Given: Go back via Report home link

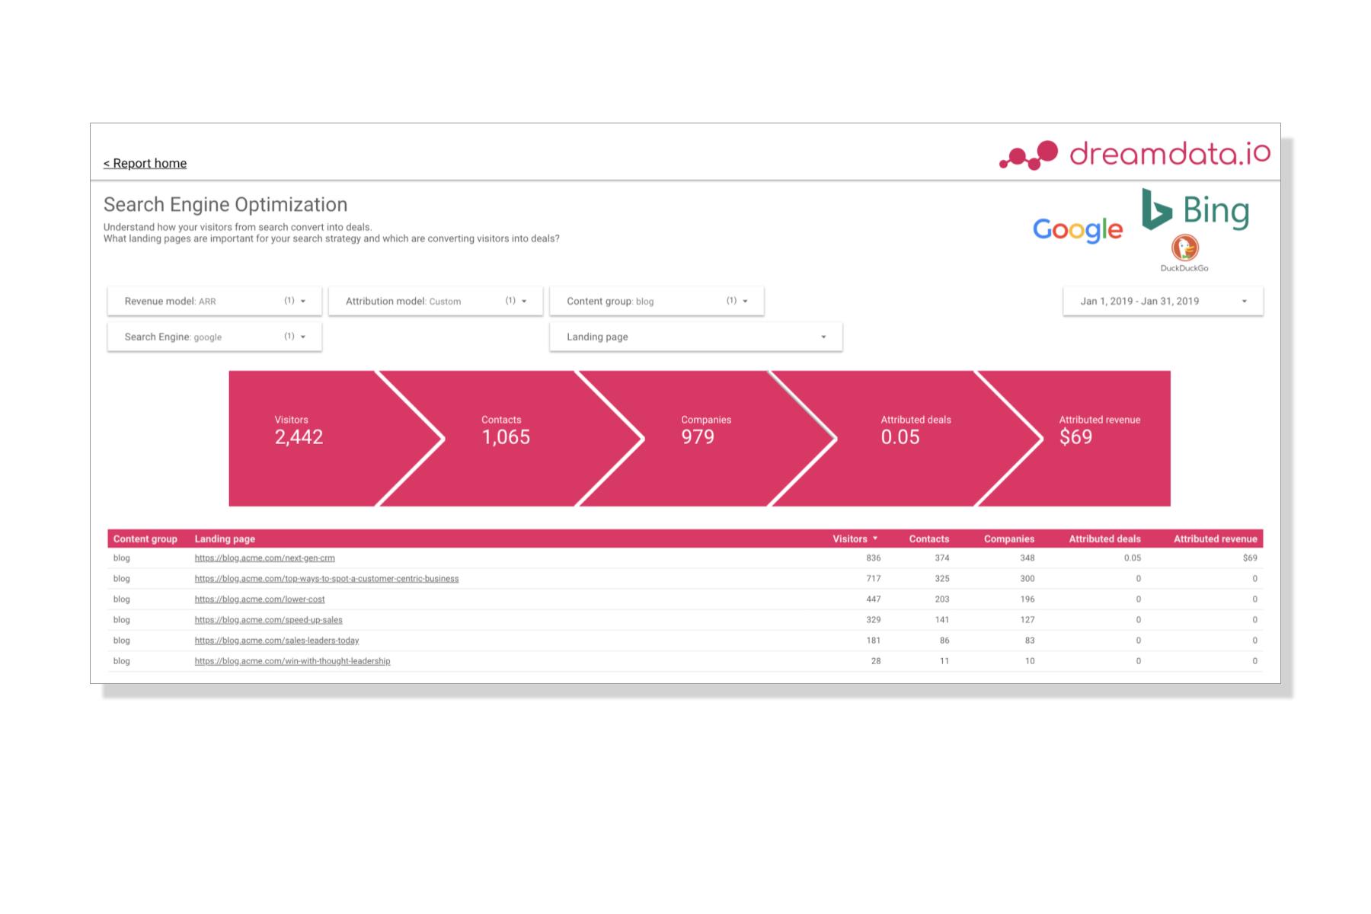Looking at the screenshot, I should pyautogui.click(x=145, y=163).
